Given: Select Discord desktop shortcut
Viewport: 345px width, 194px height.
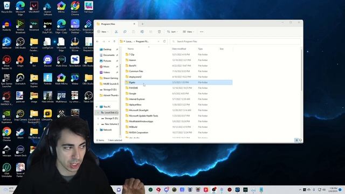Looking at the screenshot, I should [47, 61].
